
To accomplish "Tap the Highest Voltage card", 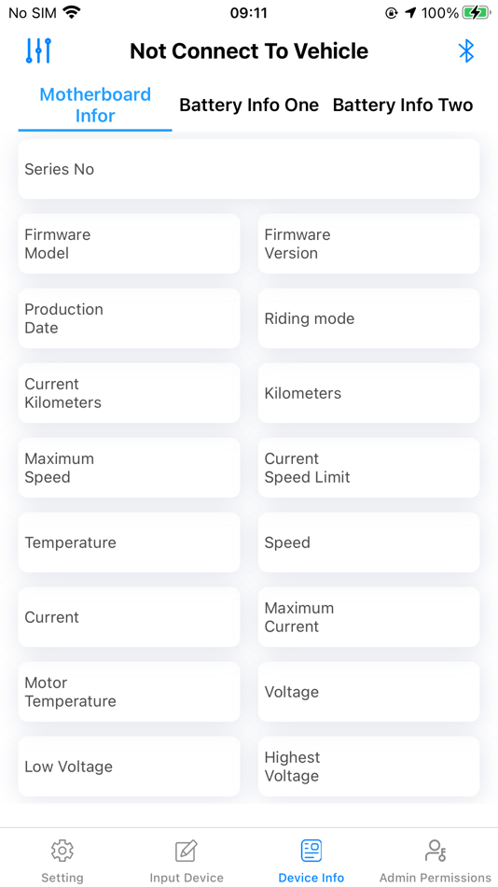I will click(368, 767).
